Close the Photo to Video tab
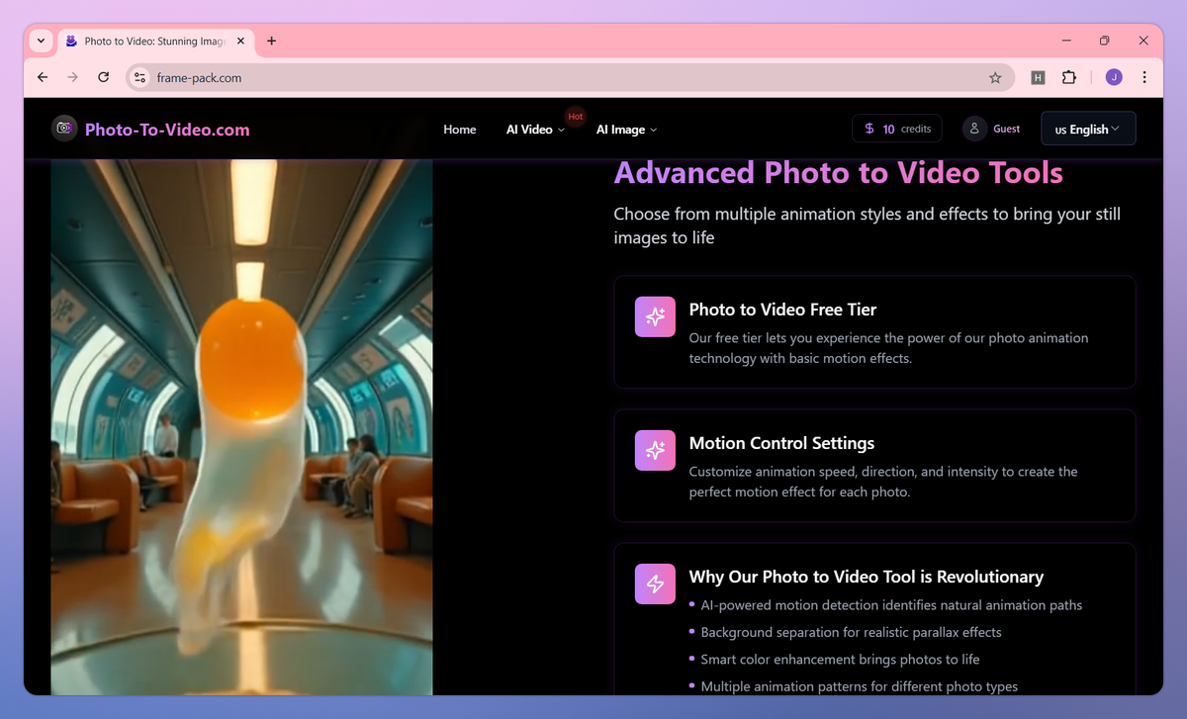The width and height of the screenshot is (1187, 719). [241, 41]
